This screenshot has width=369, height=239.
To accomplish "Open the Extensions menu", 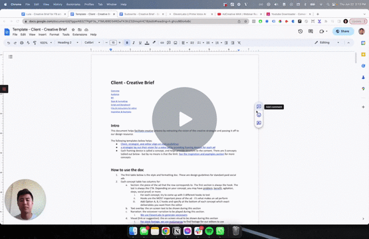I will (x=80, y=35).
